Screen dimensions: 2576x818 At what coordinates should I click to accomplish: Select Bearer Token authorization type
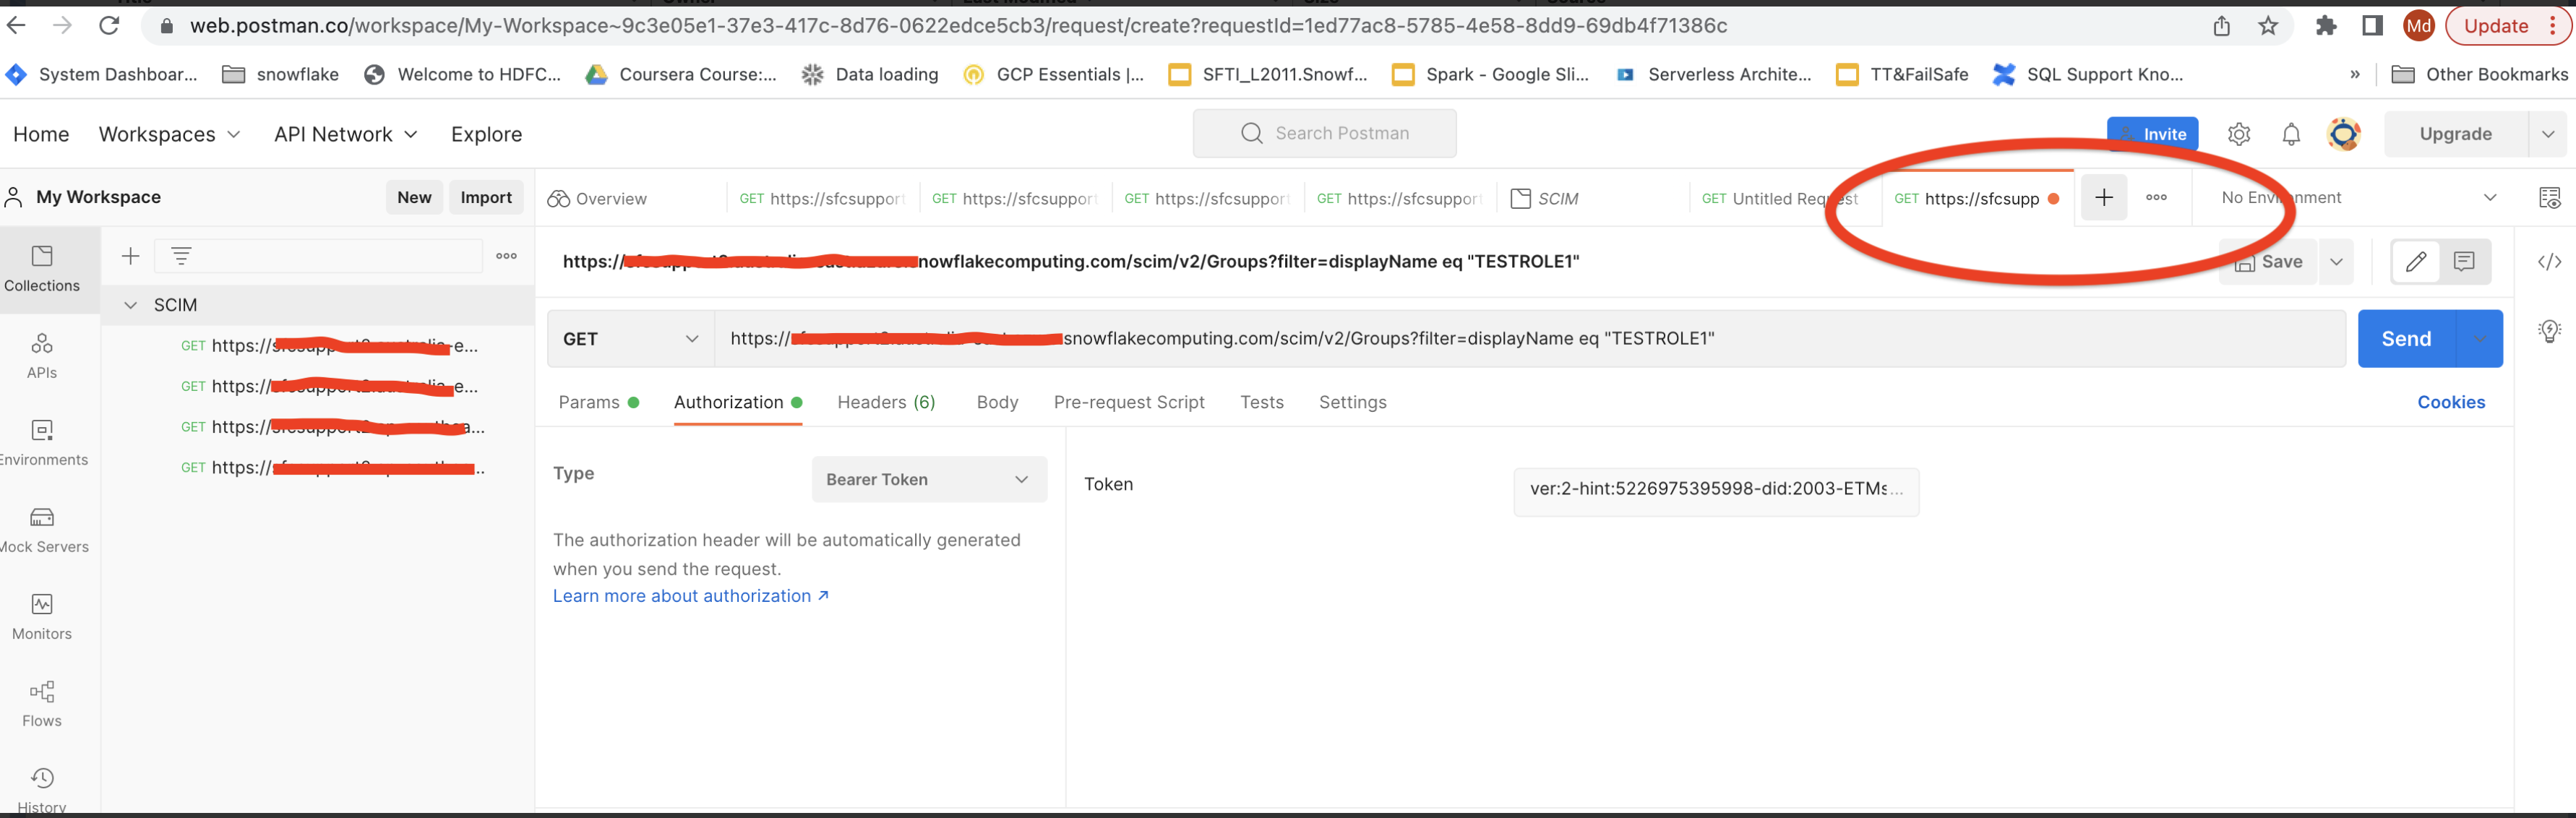[925, 478]
